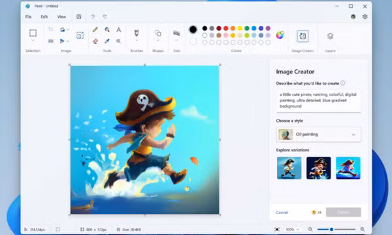Select the dark background pirate variation
Viewport: 392px width, 235px height.
(x=319, y=168)
